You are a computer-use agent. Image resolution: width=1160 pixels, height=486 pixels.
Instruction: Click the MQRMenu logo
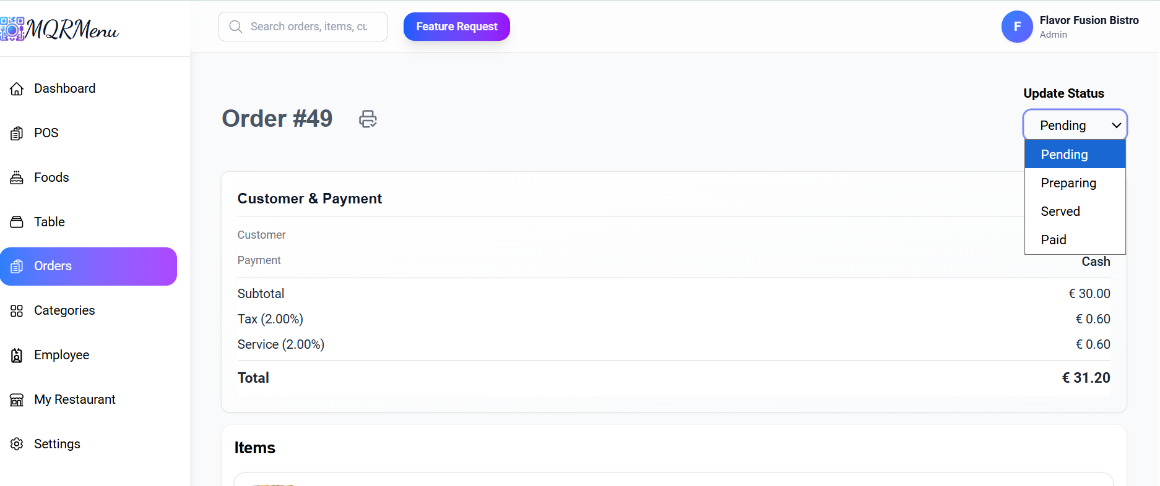click(60, 28)
